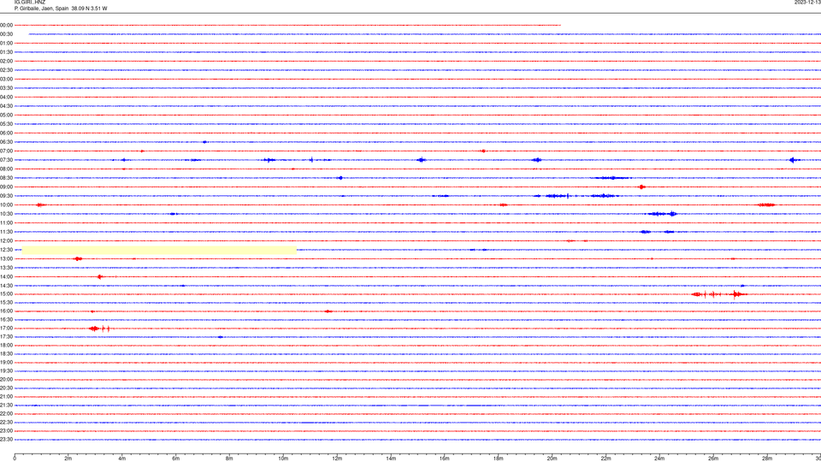Image resolution: width=821 pixels, height=462 pixels.
Task: Select the 05:00 row label
Action: point(6,115)
